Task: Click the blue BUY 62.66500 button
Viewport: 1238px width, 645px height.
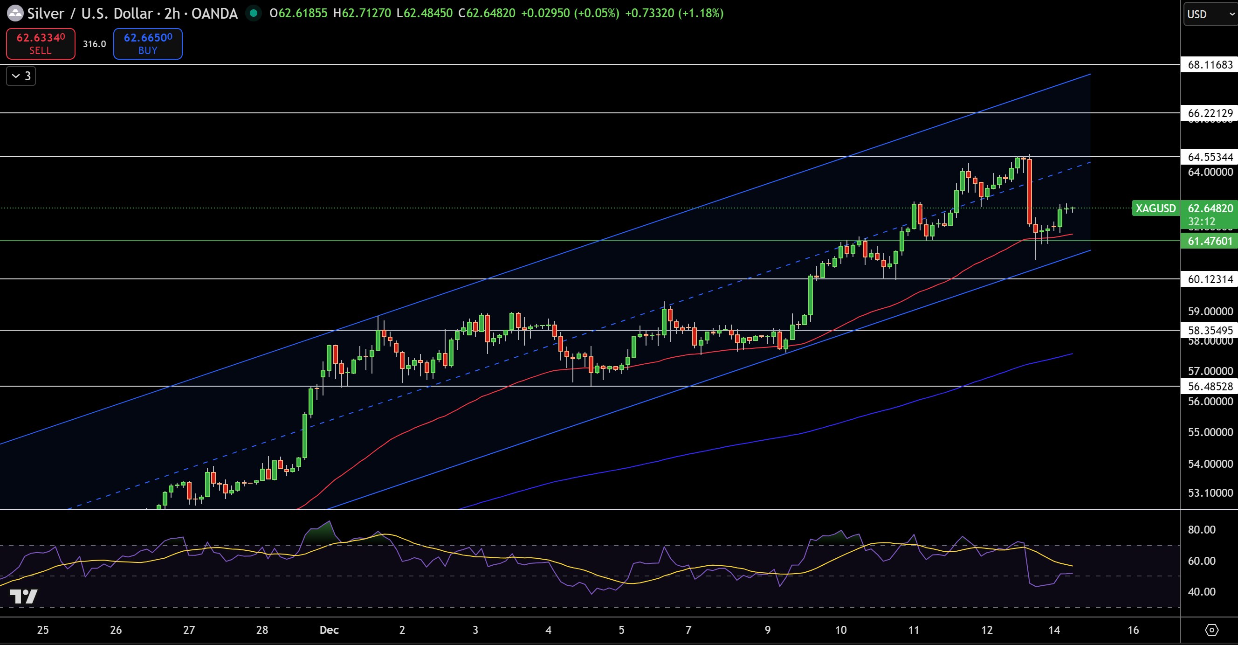Action: [x=148, y=44]
